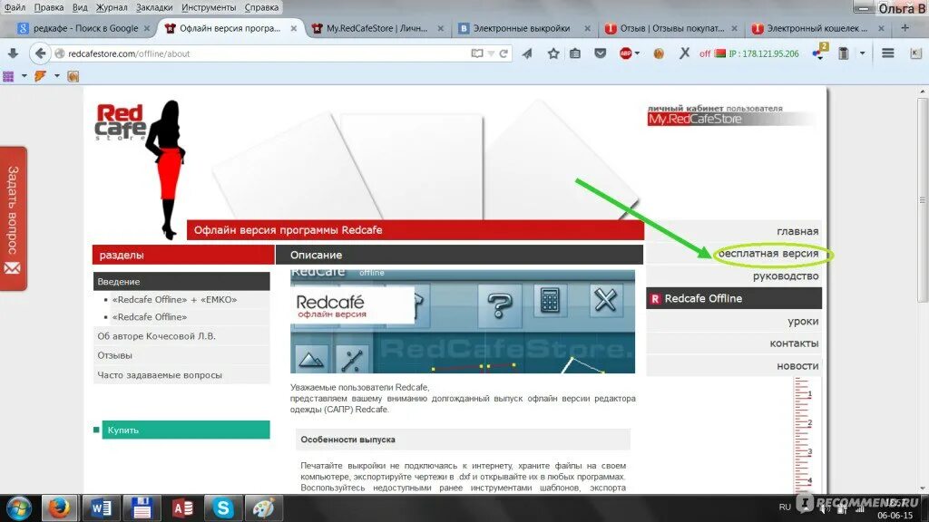Open уроки link

tap(803, 322)
